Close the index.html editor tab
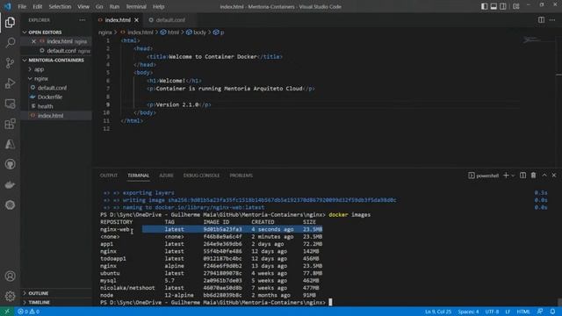562x316 pixels. tap(137, 20)
